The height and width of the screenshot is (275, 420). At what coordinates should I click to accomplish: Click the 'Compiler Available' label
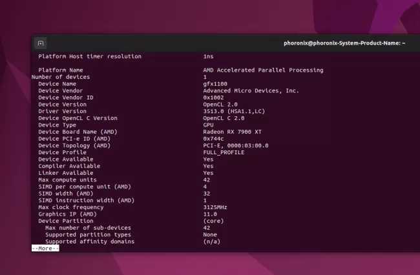pyautogui.click(x=69, y=166)
